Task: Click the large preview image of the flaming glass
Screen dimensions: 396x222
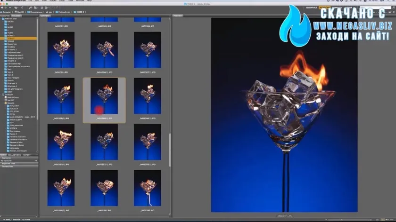Action: (284, 115)
